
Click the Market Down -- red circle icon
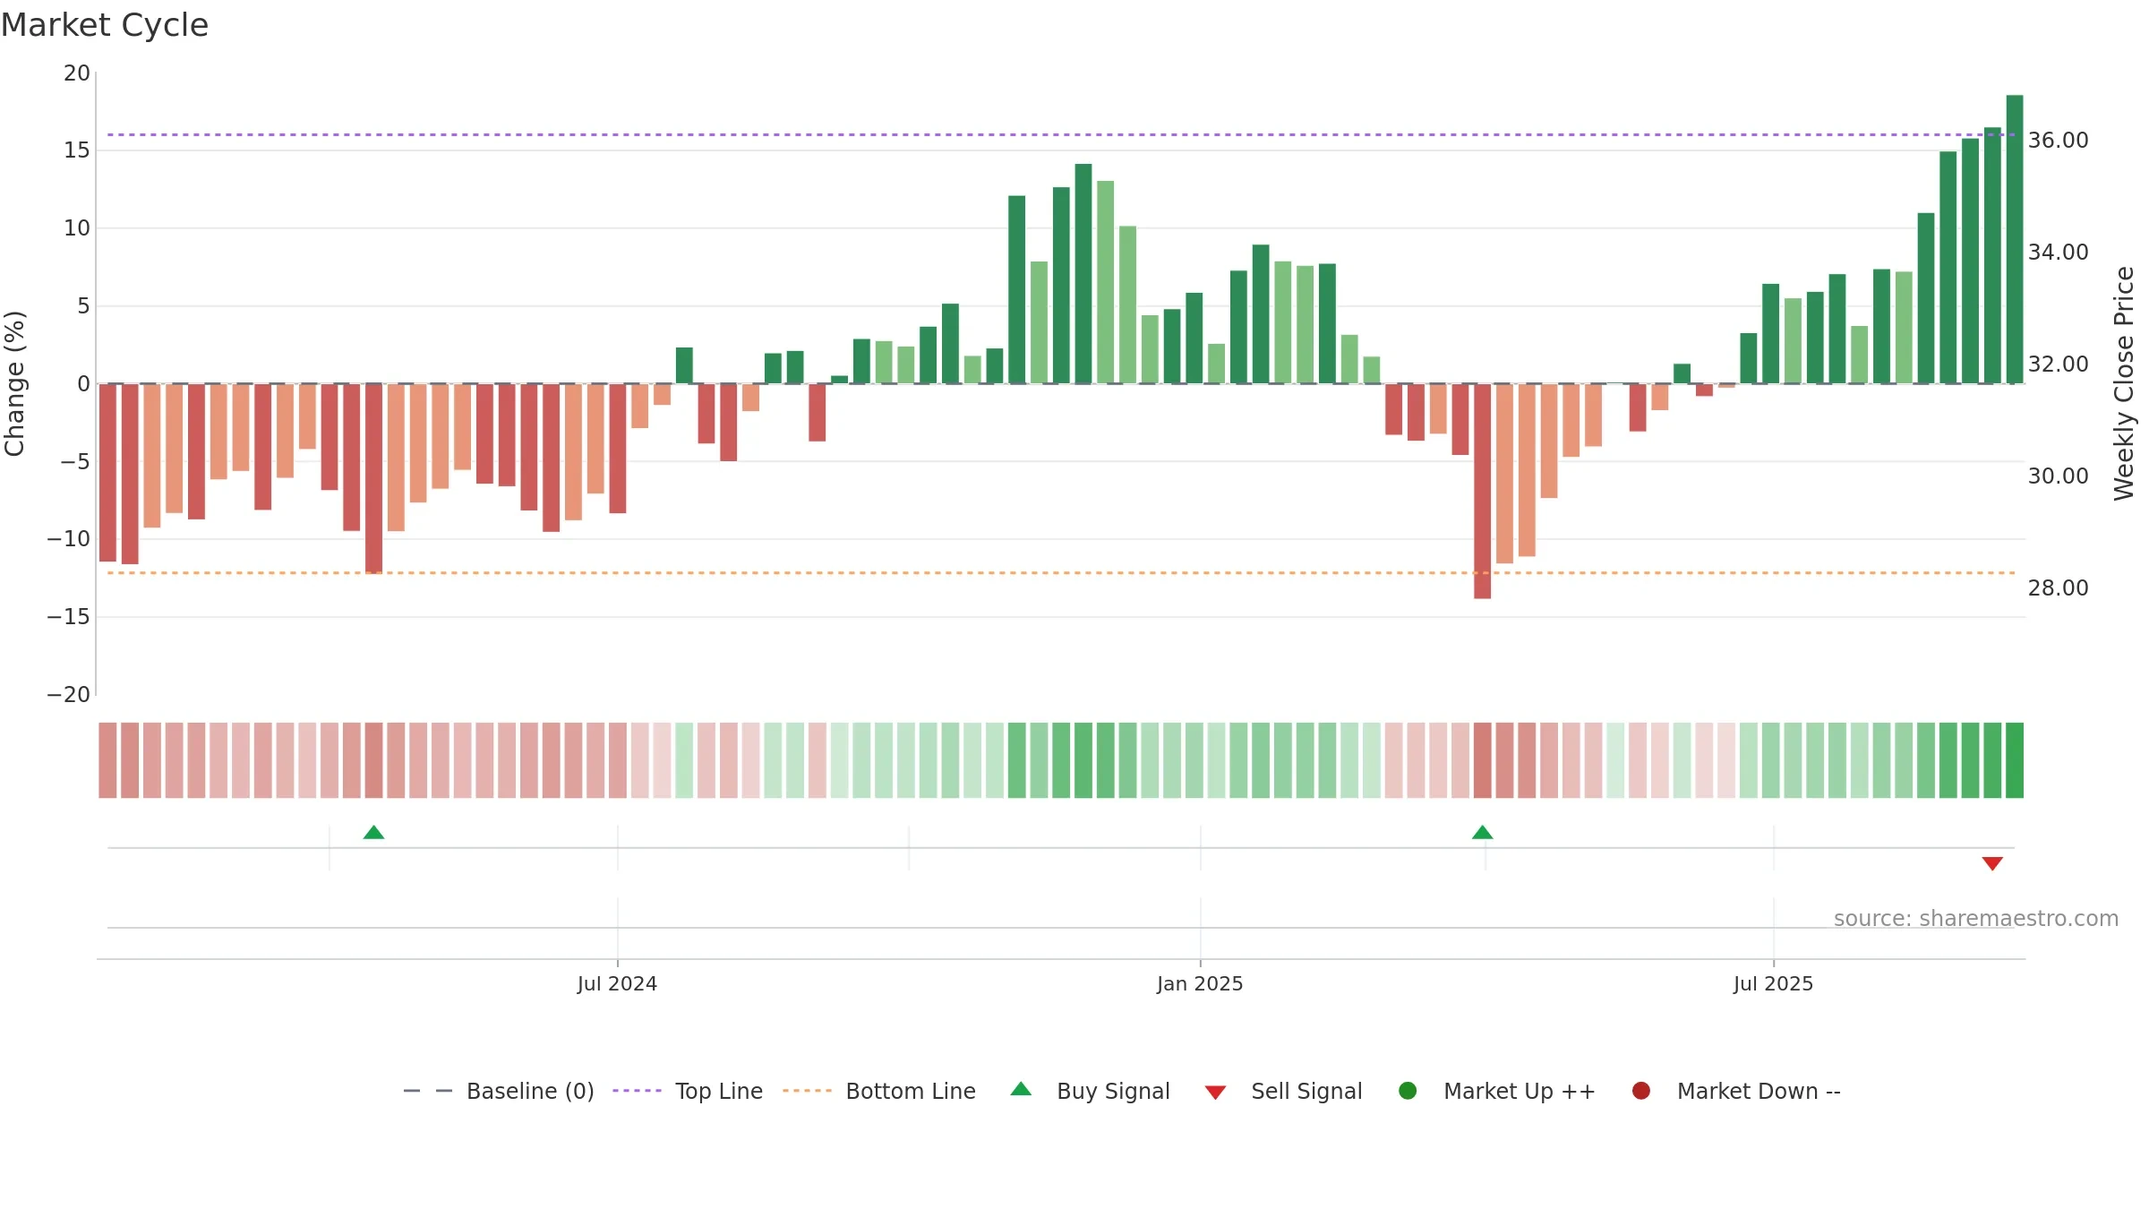(x=1641, y=1091)
